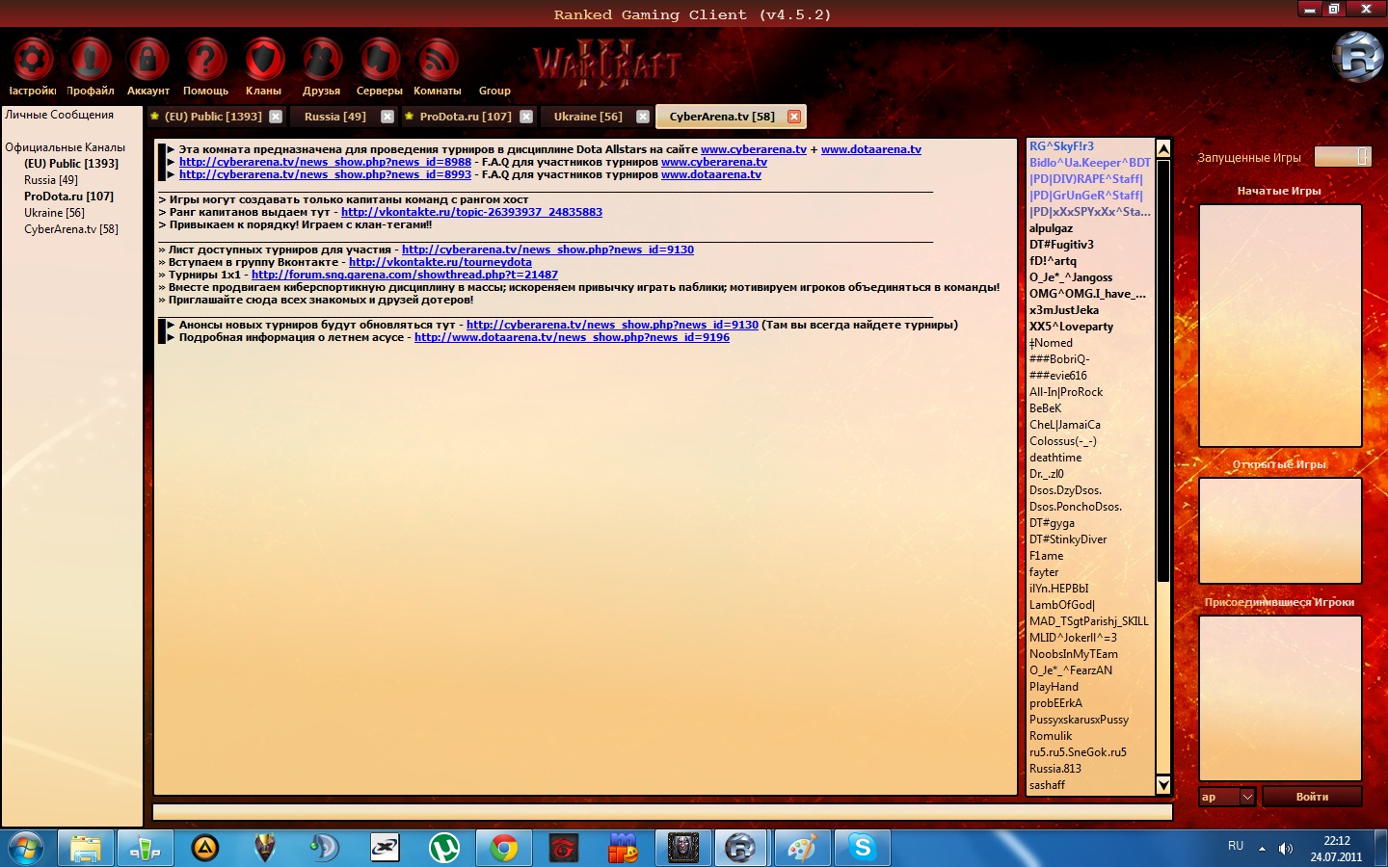
Task: Select user PlayHand in user list
Action: (1054, 687)
